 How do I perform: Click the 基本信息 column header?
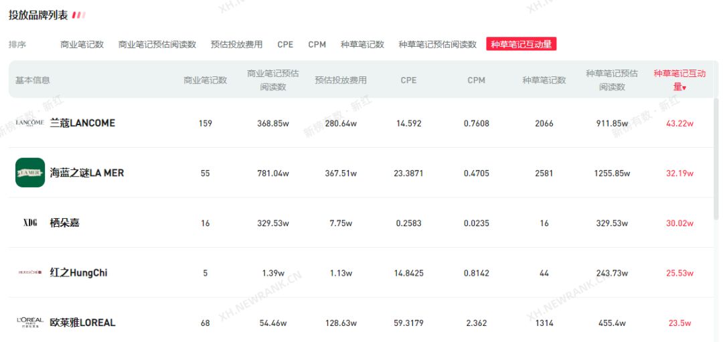33,80
